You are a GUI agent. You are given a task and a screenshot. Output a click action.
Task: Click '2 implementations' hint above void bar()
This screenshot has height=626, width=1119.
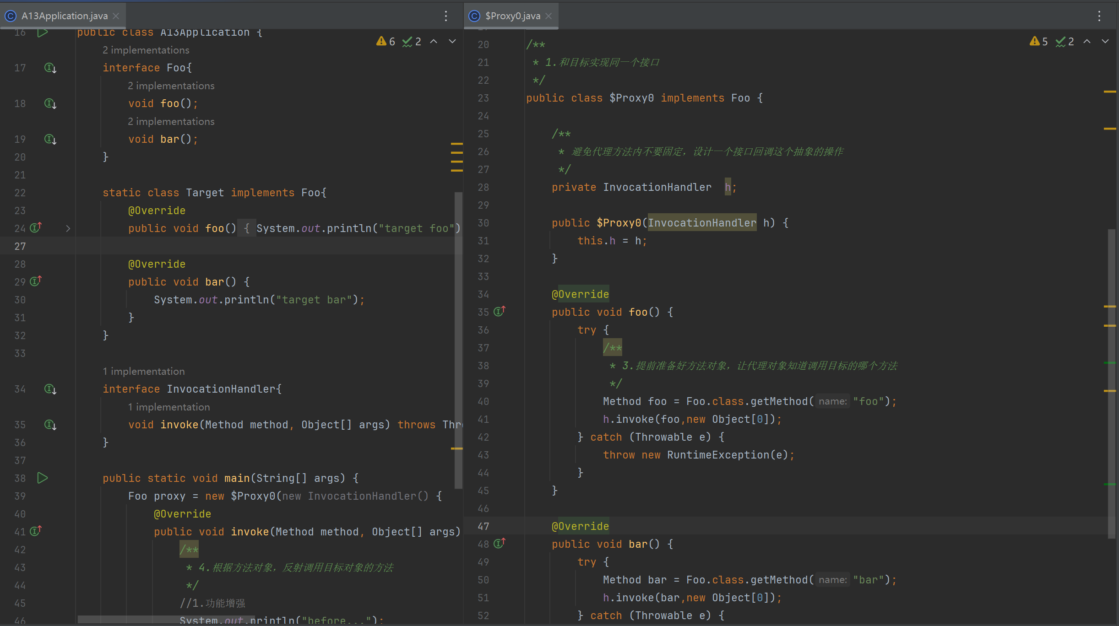click(x=171, y=121)
